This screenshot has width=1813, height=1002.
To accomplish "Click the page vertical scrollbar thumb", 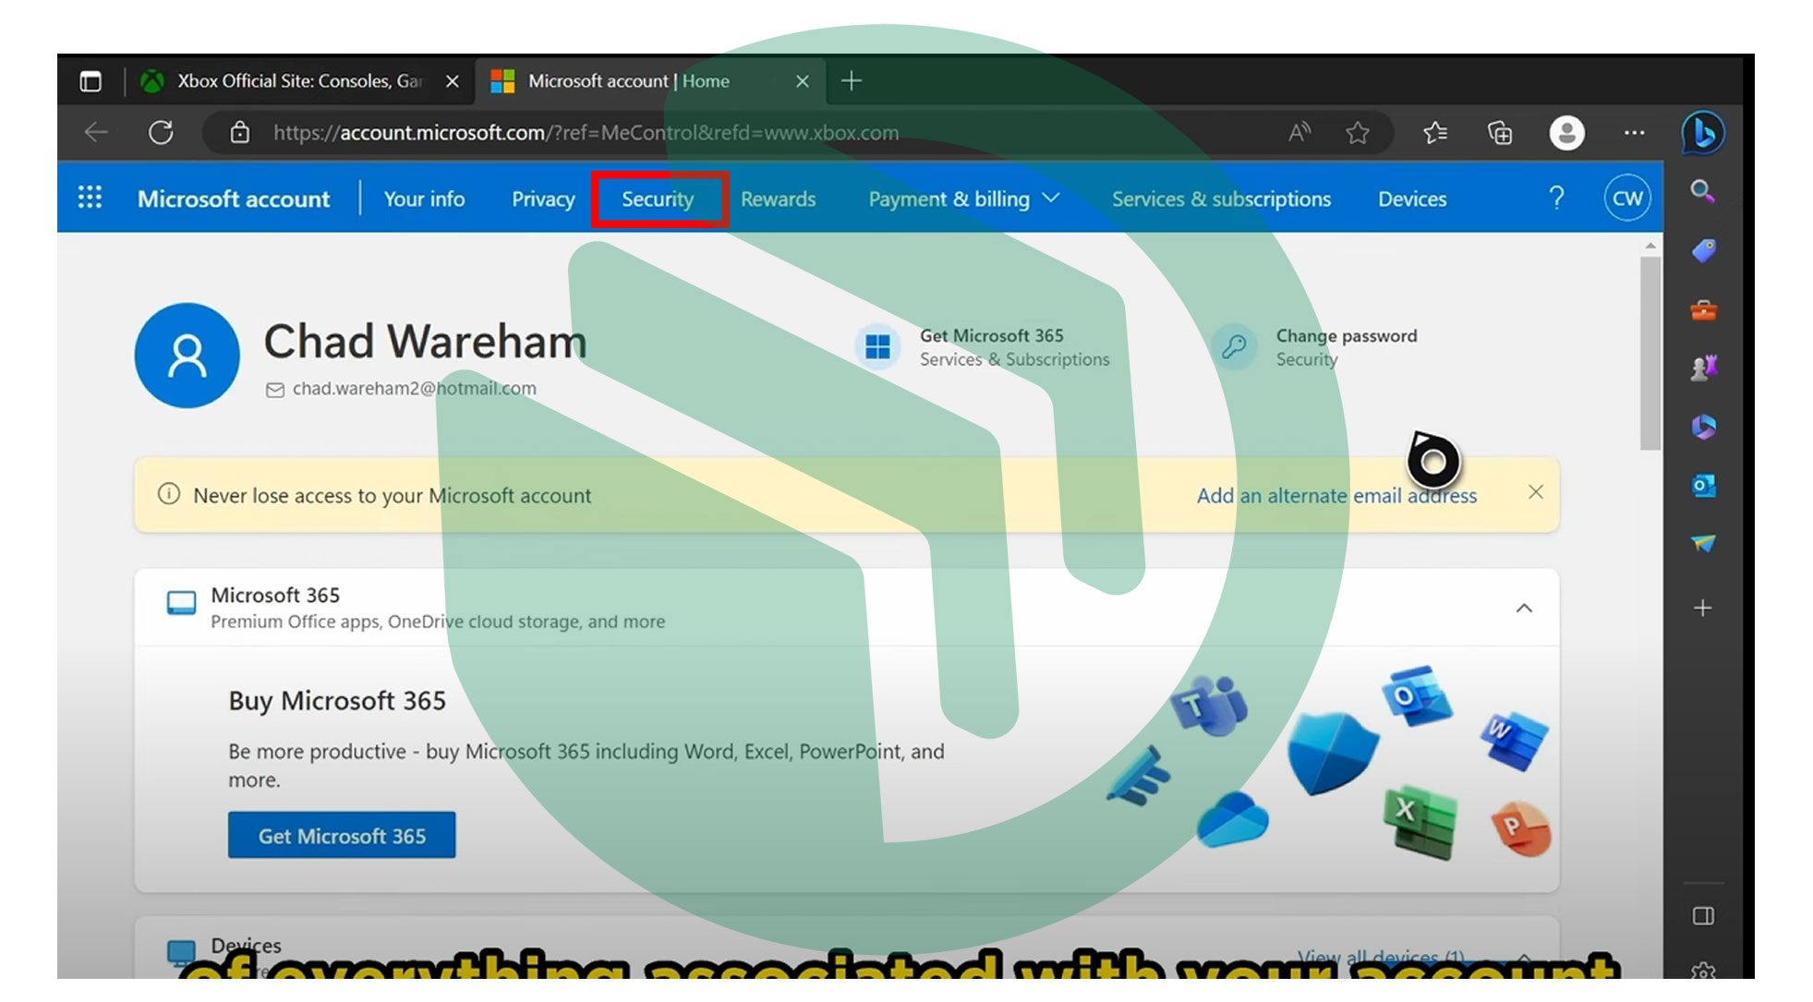I will pyautogui.click(x=1650, y=353).
